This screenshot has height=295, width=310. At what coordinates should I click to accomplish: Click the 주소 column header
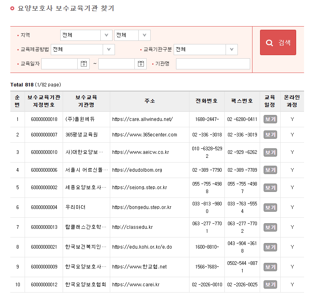pyautogui.click(x=150, y=101)
